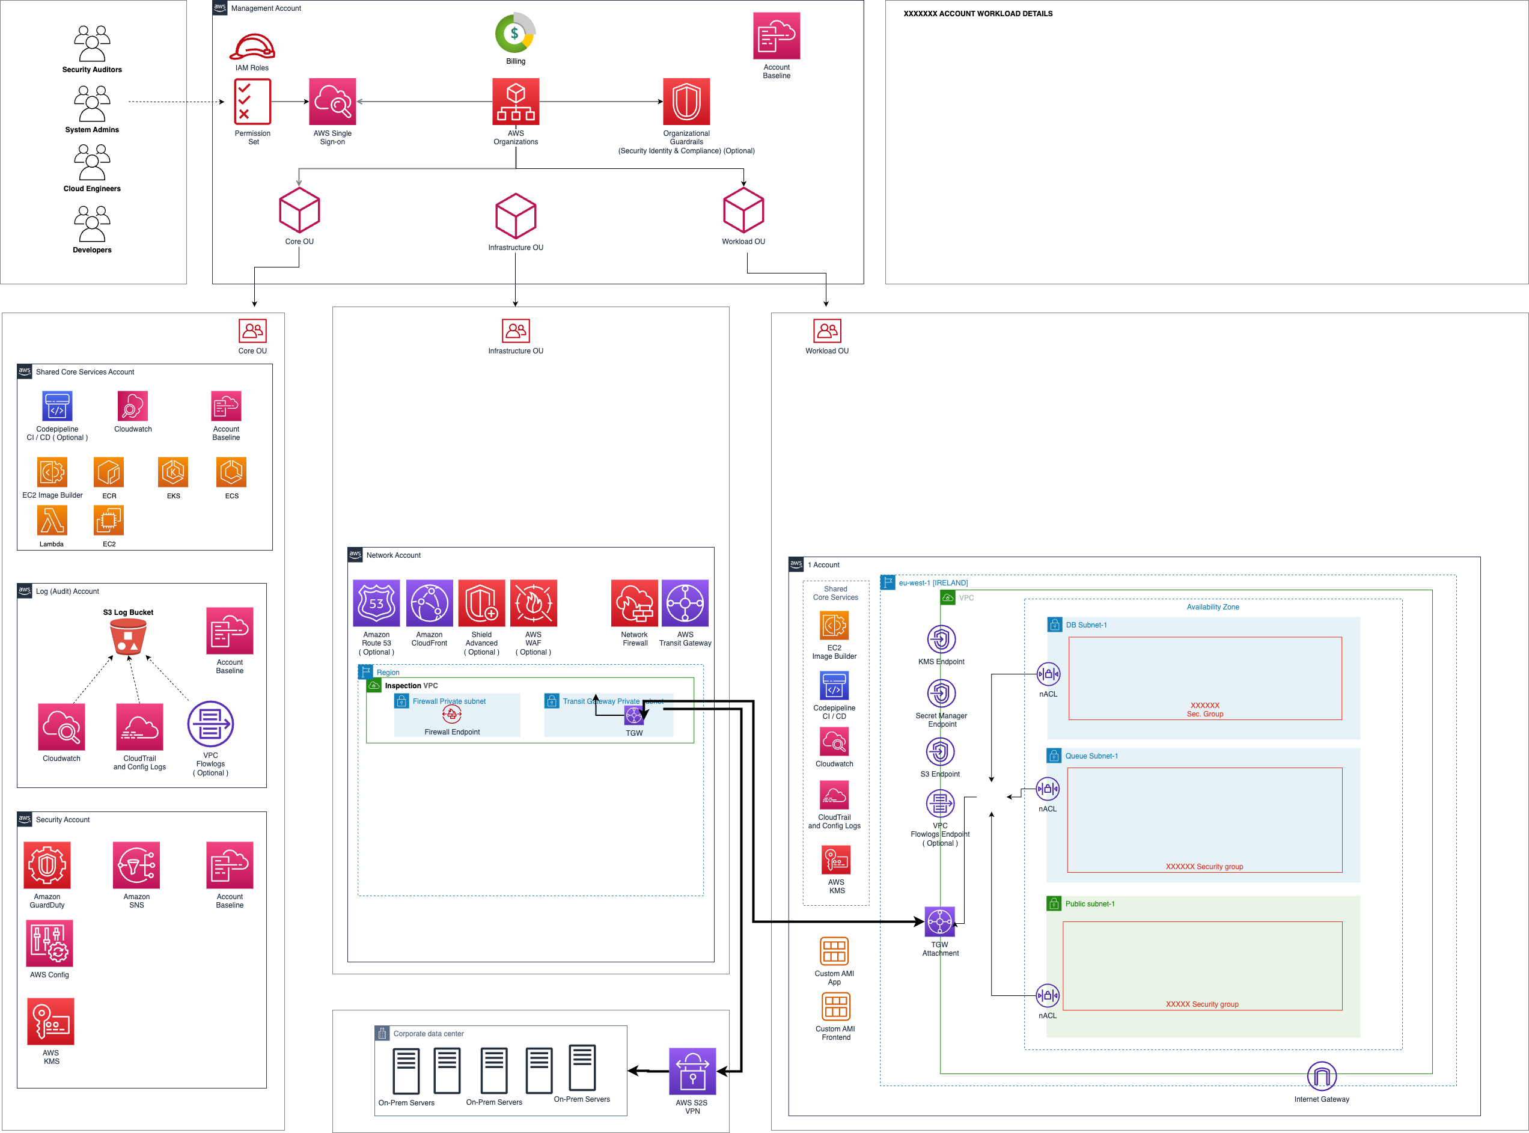Image resolution: width=1529 pixels, height=1133 pixels.
Task: Select the Lambda icon
Action: pyautogui.click(x=52, y=521)
